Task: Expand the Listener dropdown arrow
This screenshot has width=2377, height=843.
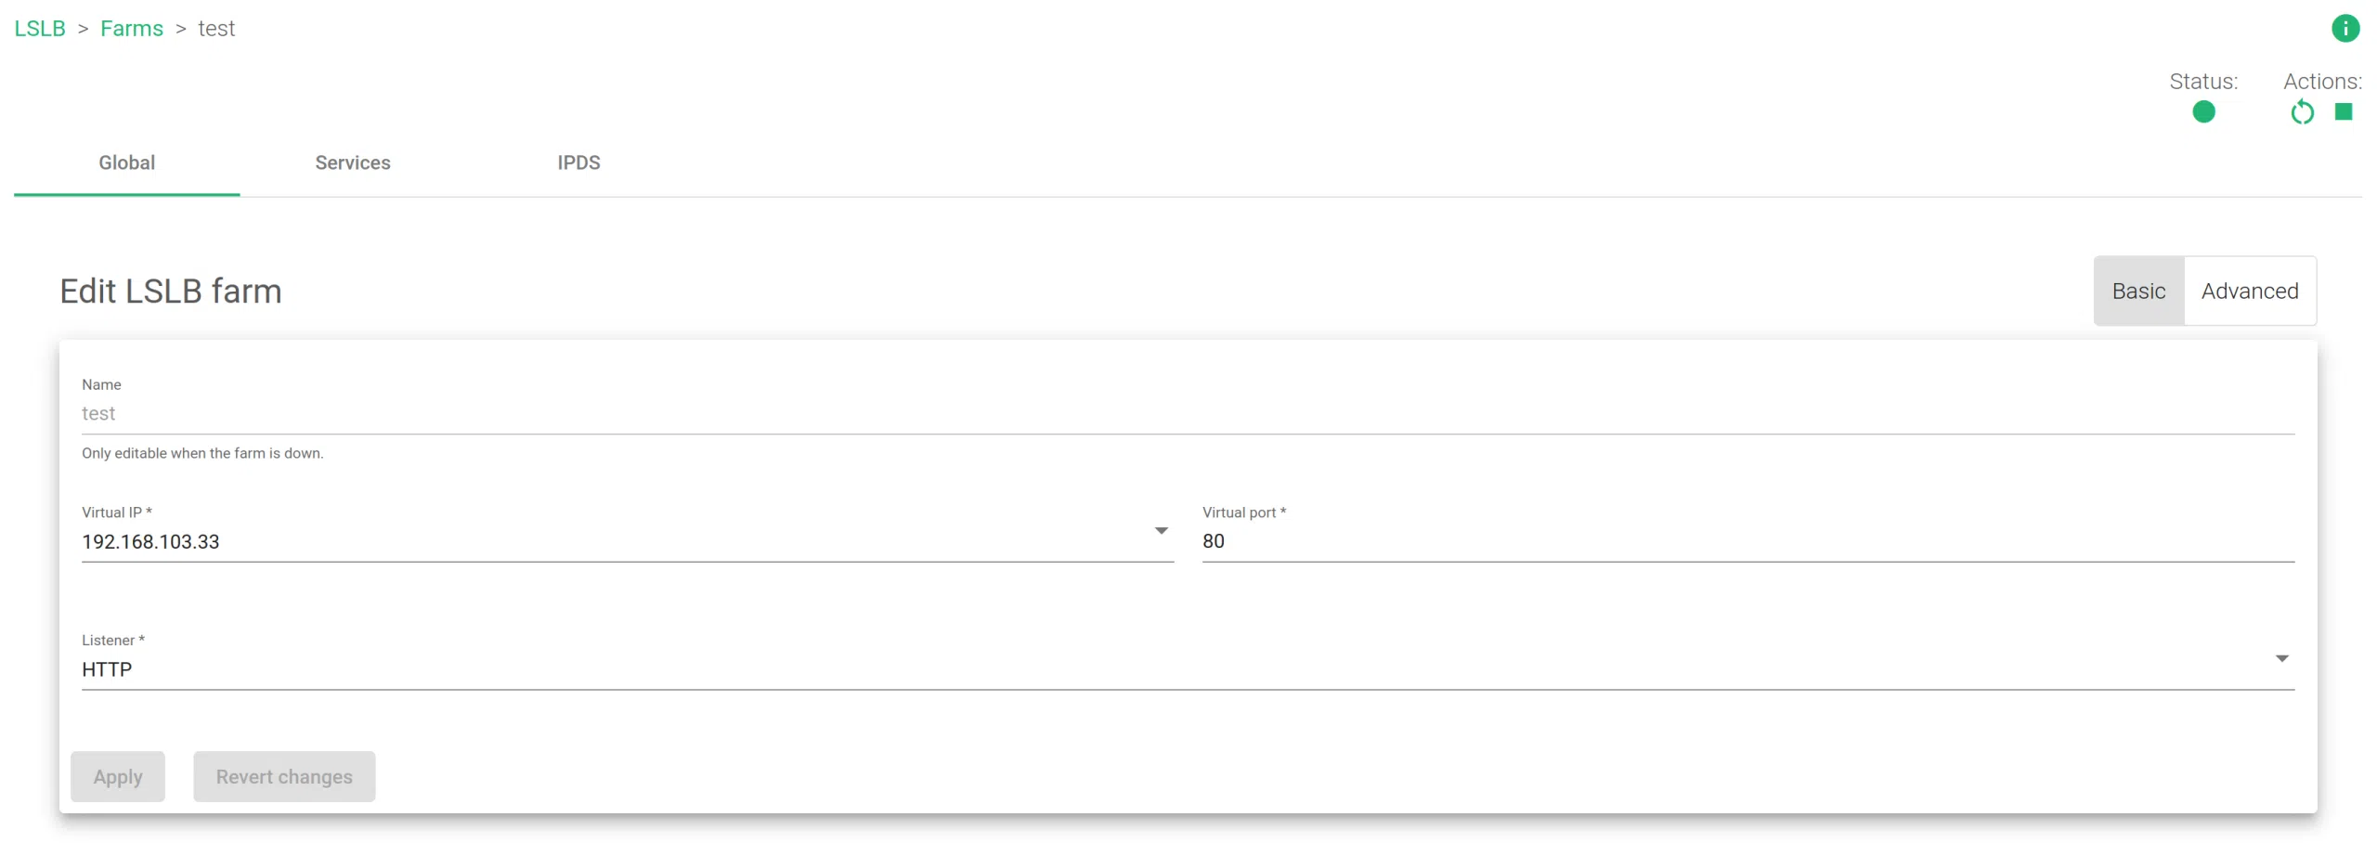Action: point(2281,659)
